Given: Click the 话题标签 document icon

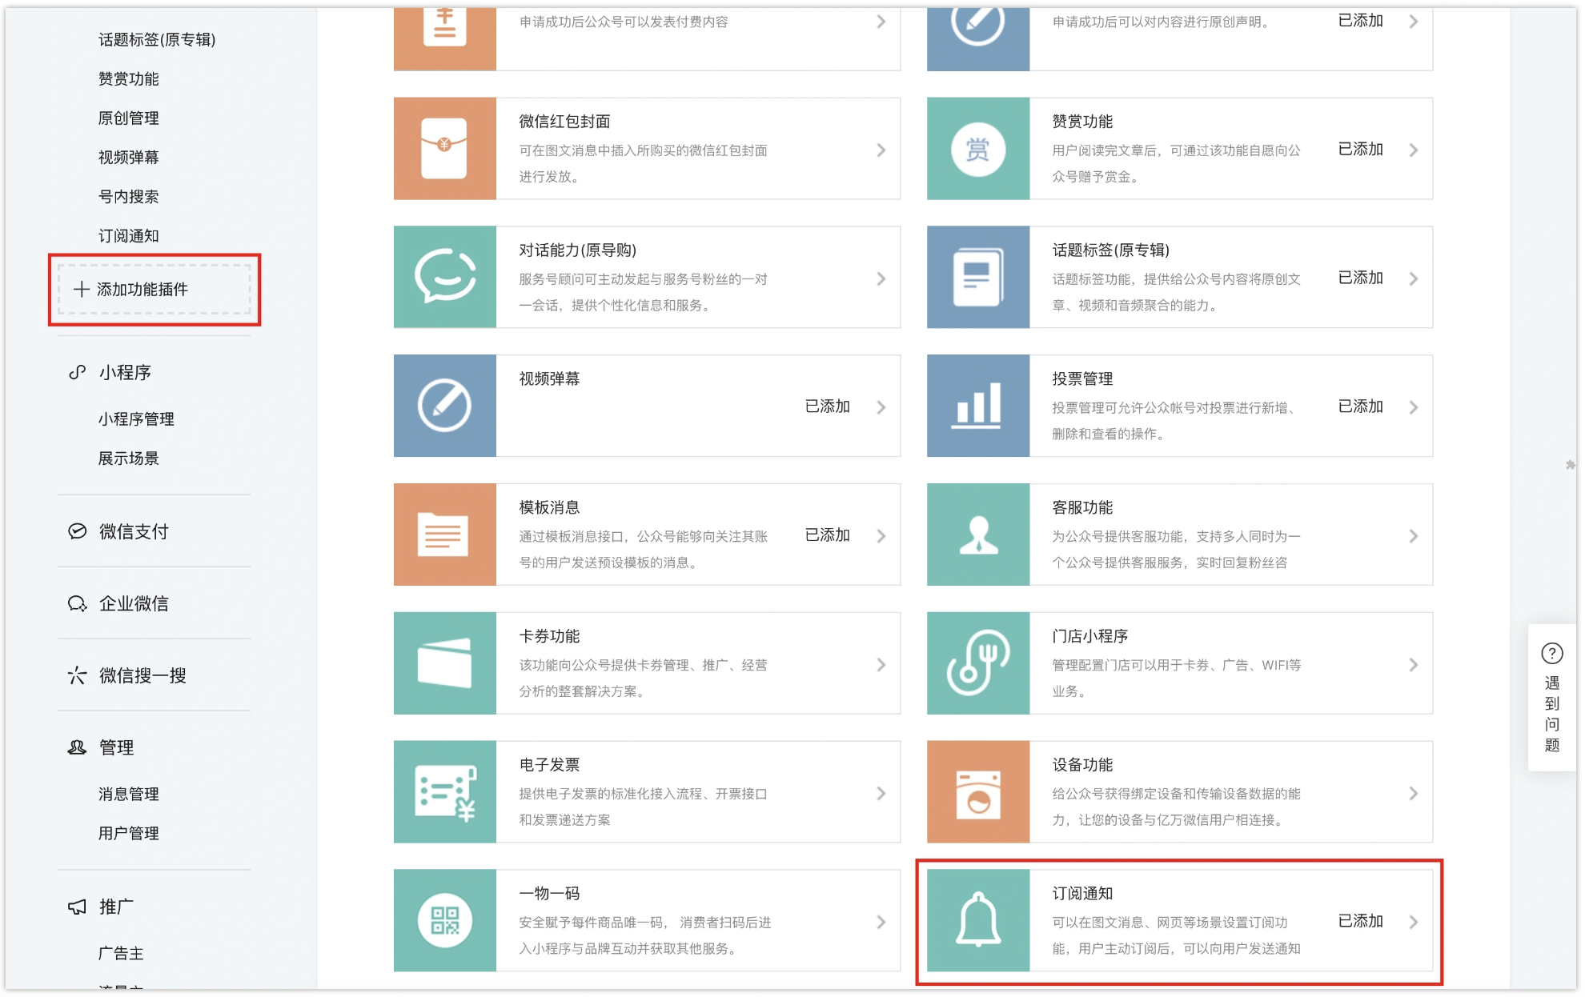Looking at the screenshot, I should tap(977, 277).
